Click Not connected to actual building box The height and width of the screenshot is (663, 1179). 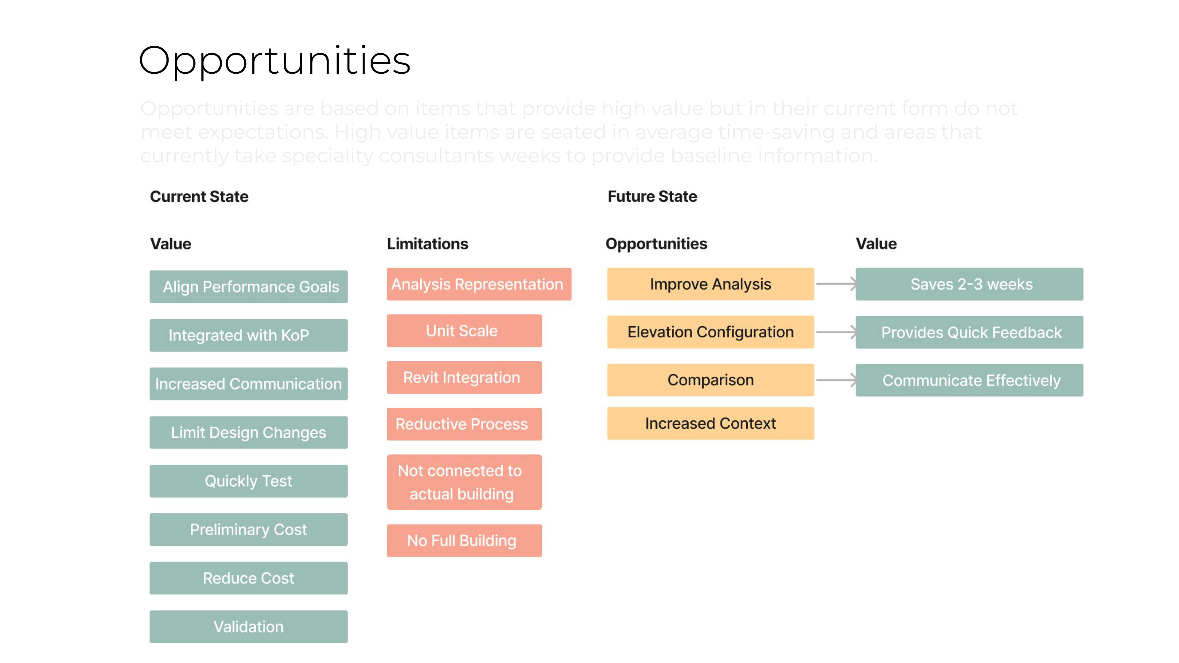[464, 482]
